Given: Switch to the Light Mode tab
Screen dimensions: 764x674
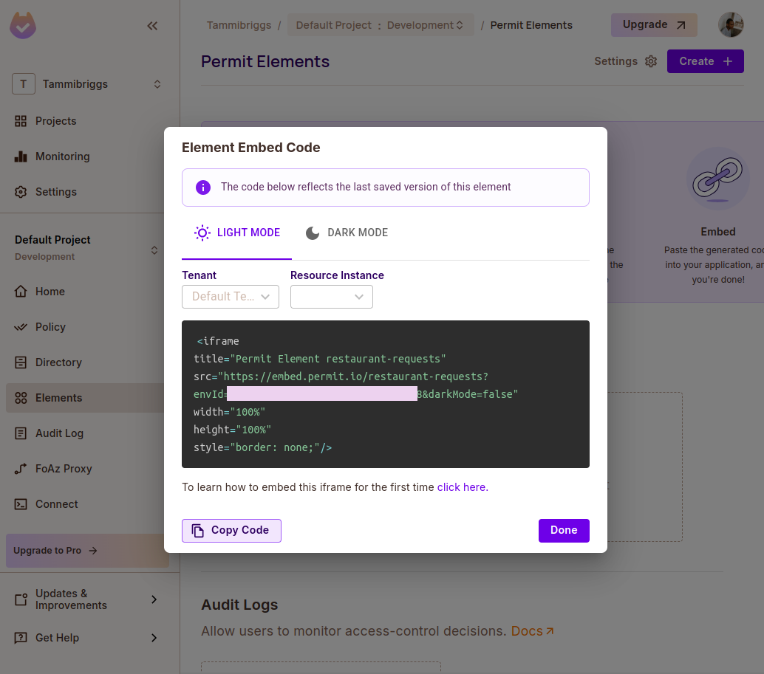Looking at the screenshot, I should tap(237, 233).
